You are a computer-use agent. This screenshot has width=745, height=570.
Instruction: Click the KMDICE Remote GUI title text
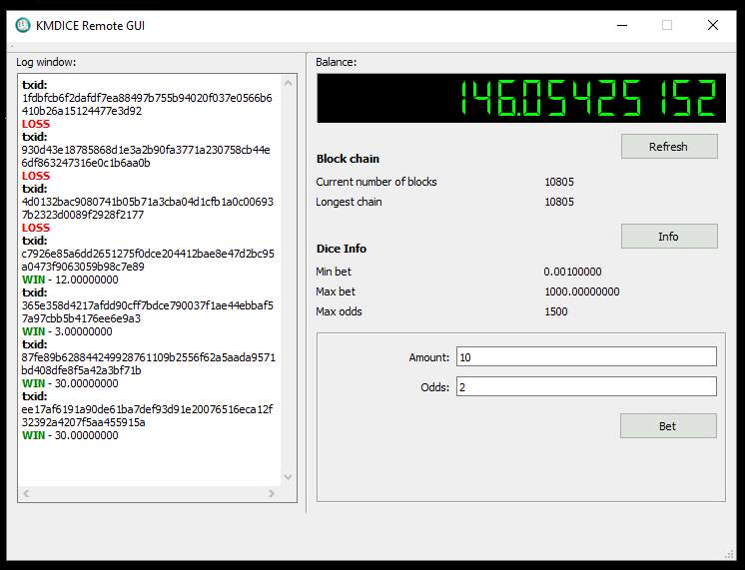[90, 26]
